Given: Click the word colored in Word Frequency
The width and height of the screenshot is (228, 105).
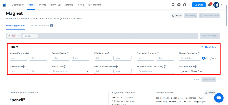Looking at the screenshot, I should point(173,102).
